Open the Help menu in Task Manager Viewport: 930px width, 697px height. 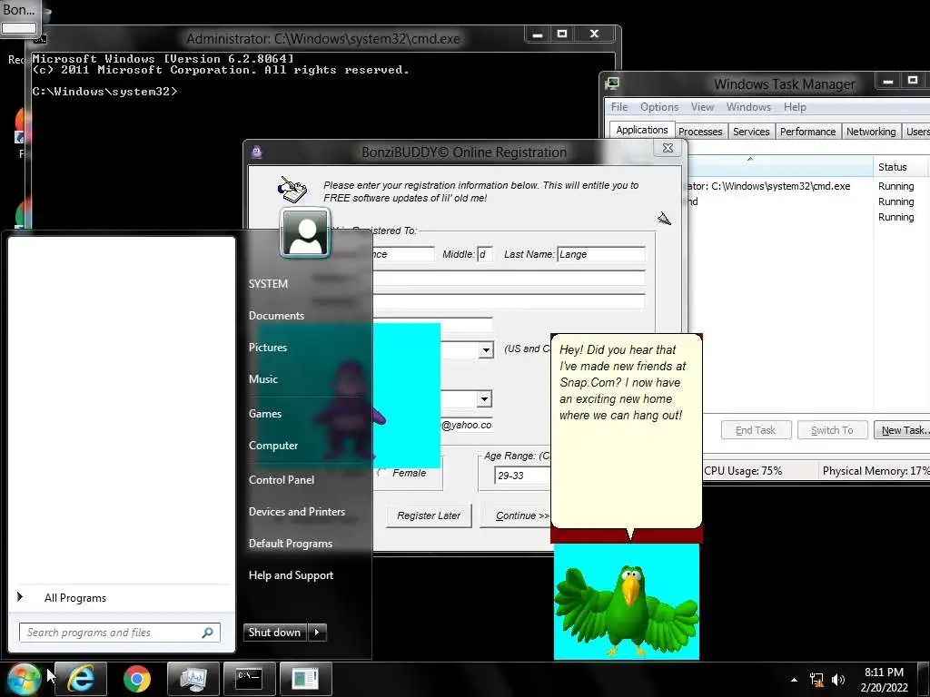tap(795, 107)
